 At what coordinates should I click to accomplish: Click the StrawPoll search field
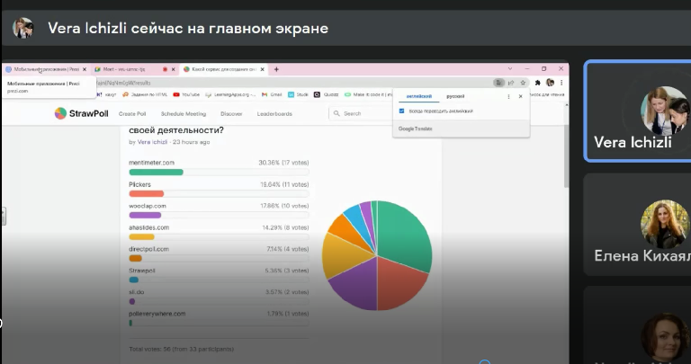tap(362, 113)
